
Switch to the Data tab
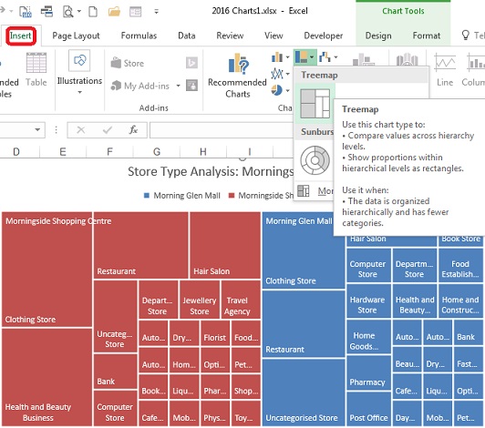pos(187,36)
